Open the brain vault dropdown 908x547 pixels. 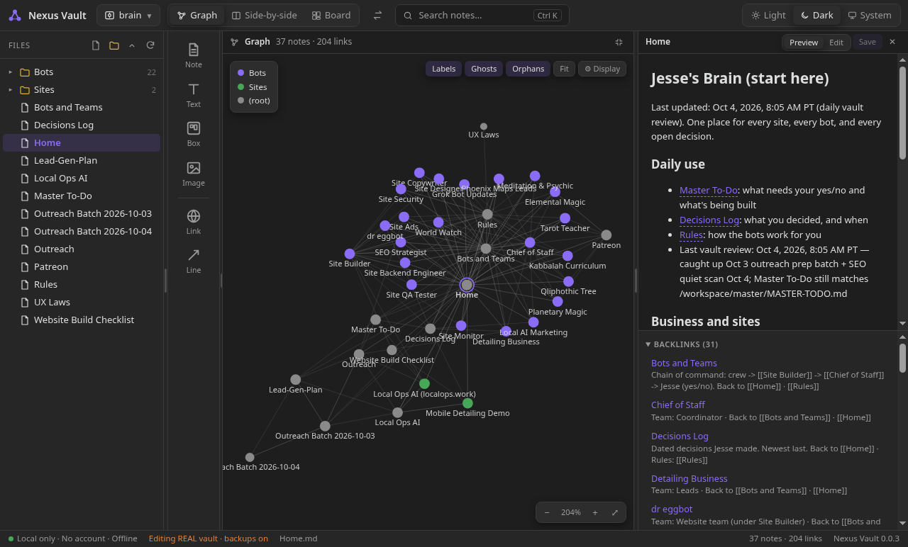tap(128, 15)
